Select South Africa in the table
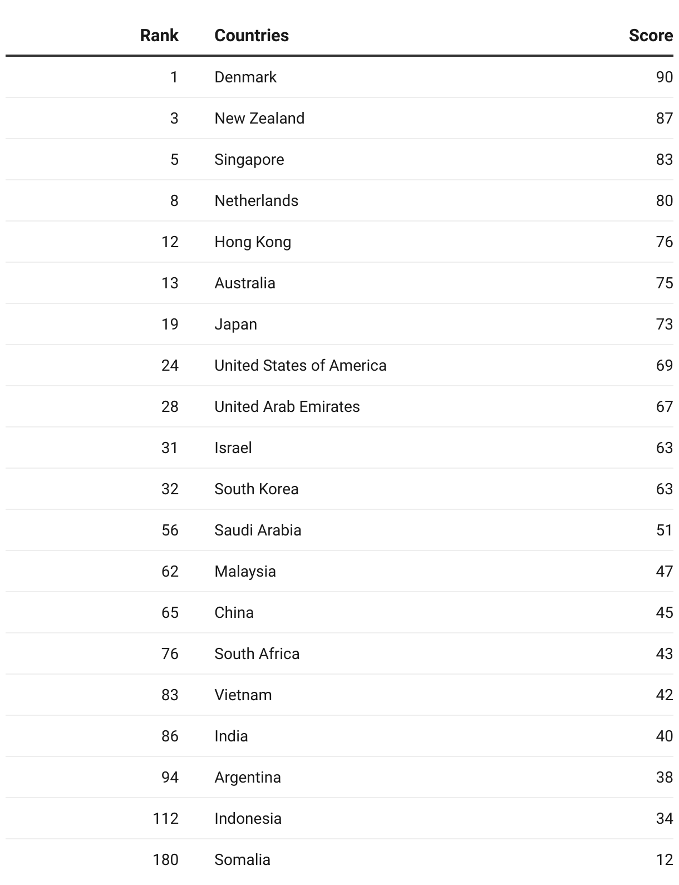This screenshot has width=679, height=885. click(257, 653)
